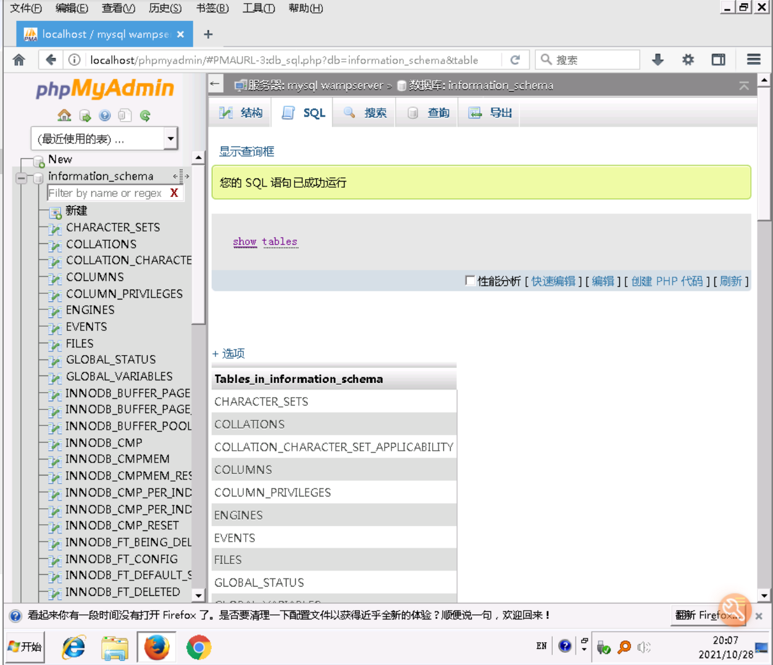Click the 显示查询框 link
773x665 pixels.
tap(246, 152)
